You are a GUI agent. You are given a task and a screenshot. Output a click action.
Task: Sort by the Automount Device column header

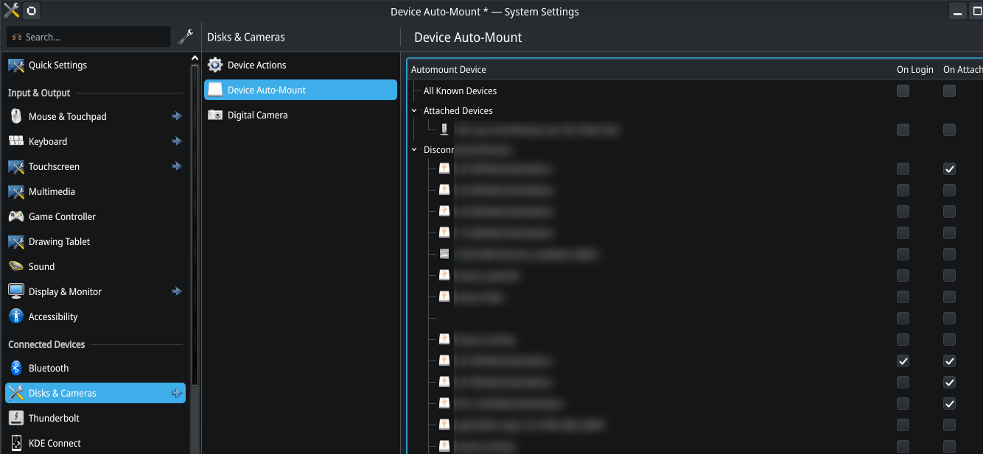tap(449, 69)
